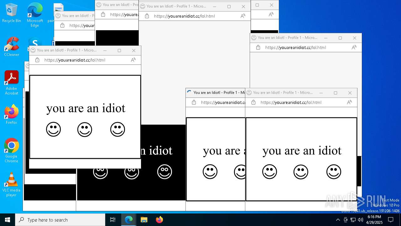Maximize the bottom-right You are an Idiot window
The image size is (401, 226).
click(x=336, y=93)
